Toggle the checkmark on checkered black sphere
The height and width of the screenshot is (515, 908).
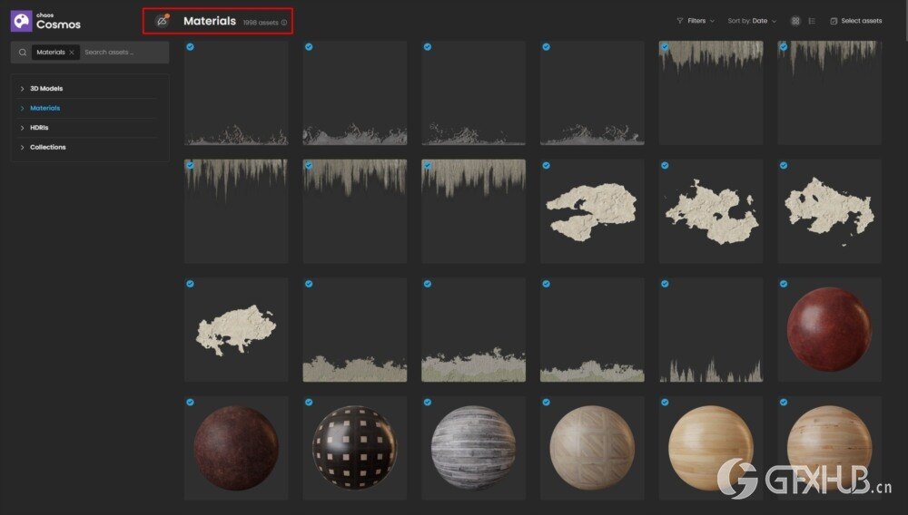pyautogui.click(x=309, y=403)
